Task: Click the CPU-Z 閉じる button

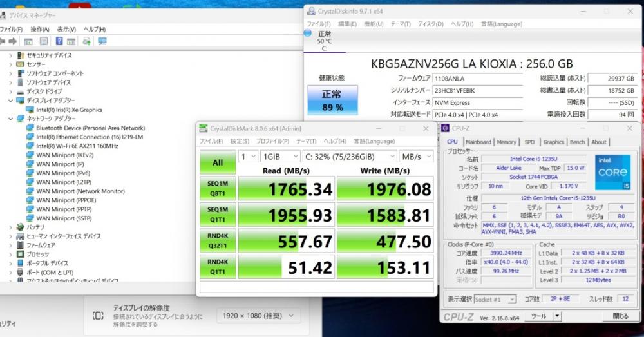Action: [x=621, y=316]
